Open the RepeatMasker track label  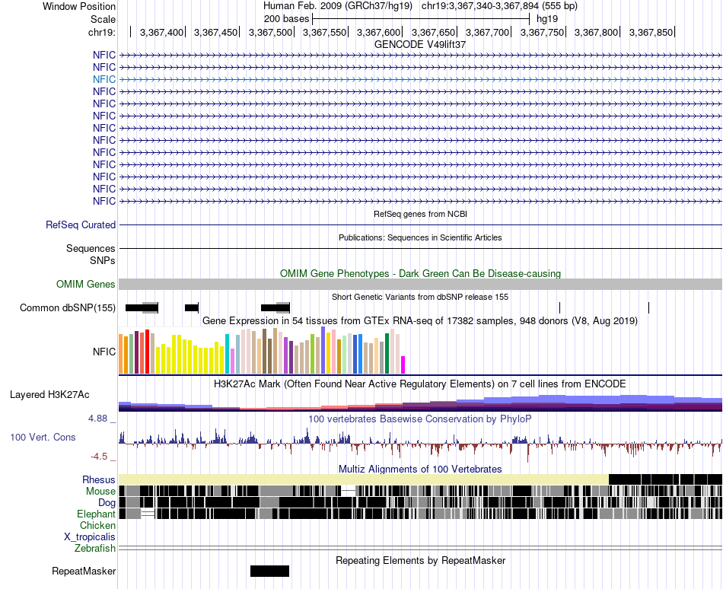coord(84,571)
